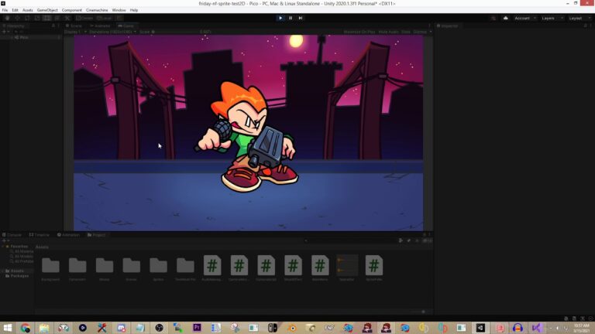Adjust the Project icon size slider
This screenshot has width=595, height=334.
click(420, 312)
